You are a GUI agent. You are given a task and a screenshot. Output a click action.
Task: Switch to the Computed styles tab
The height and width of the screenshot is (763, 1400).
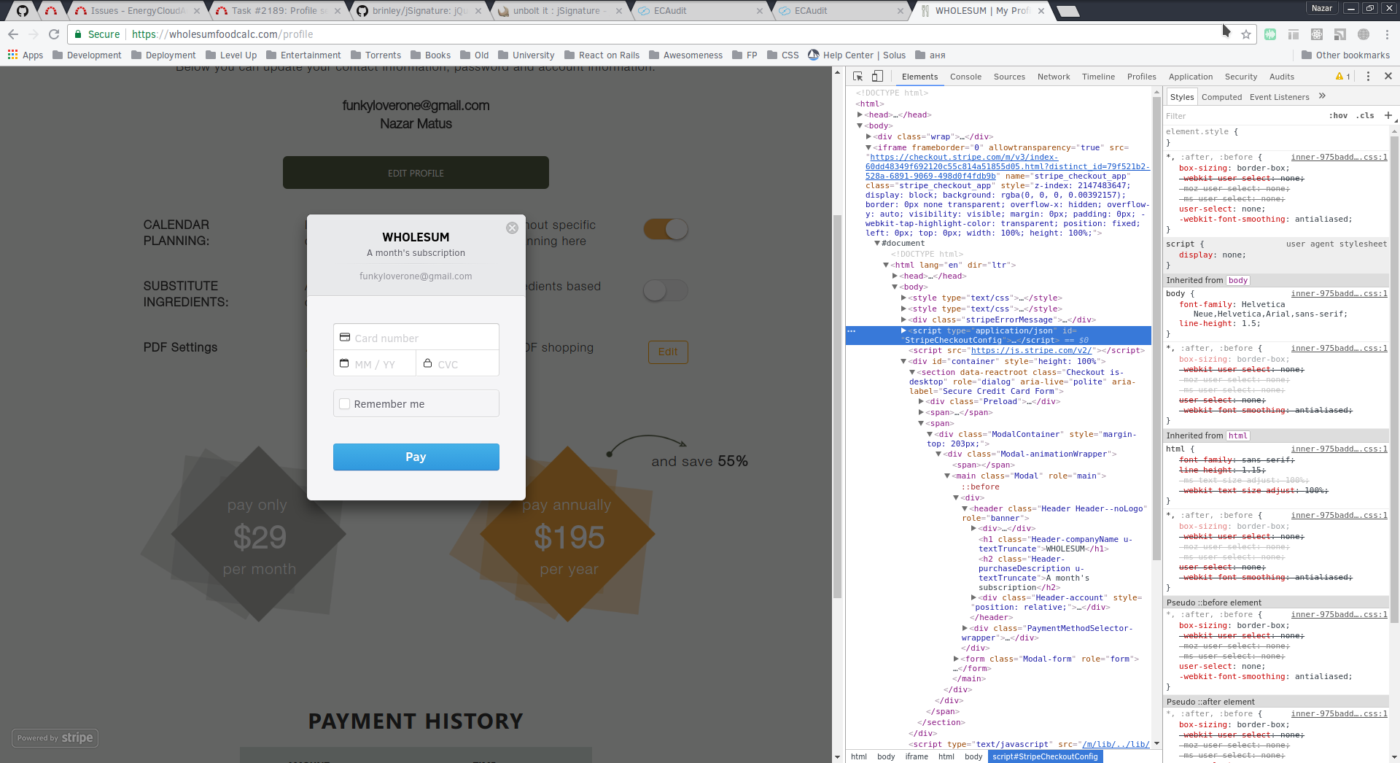click(x=1221, y=97)
